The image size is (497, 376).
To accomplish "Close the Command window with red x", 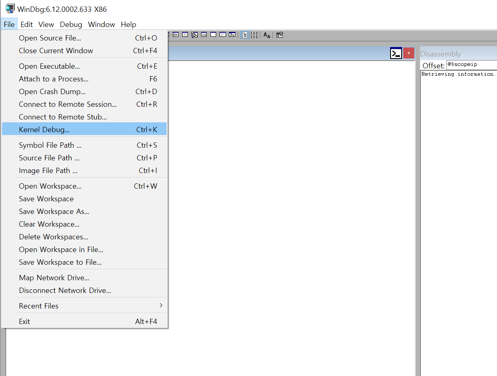I will 409,54.
